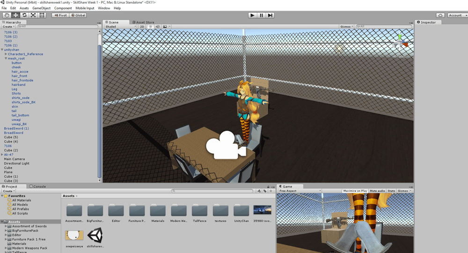
Task: Select Directional Light in Hierarchy
Action: coord(17,164)
